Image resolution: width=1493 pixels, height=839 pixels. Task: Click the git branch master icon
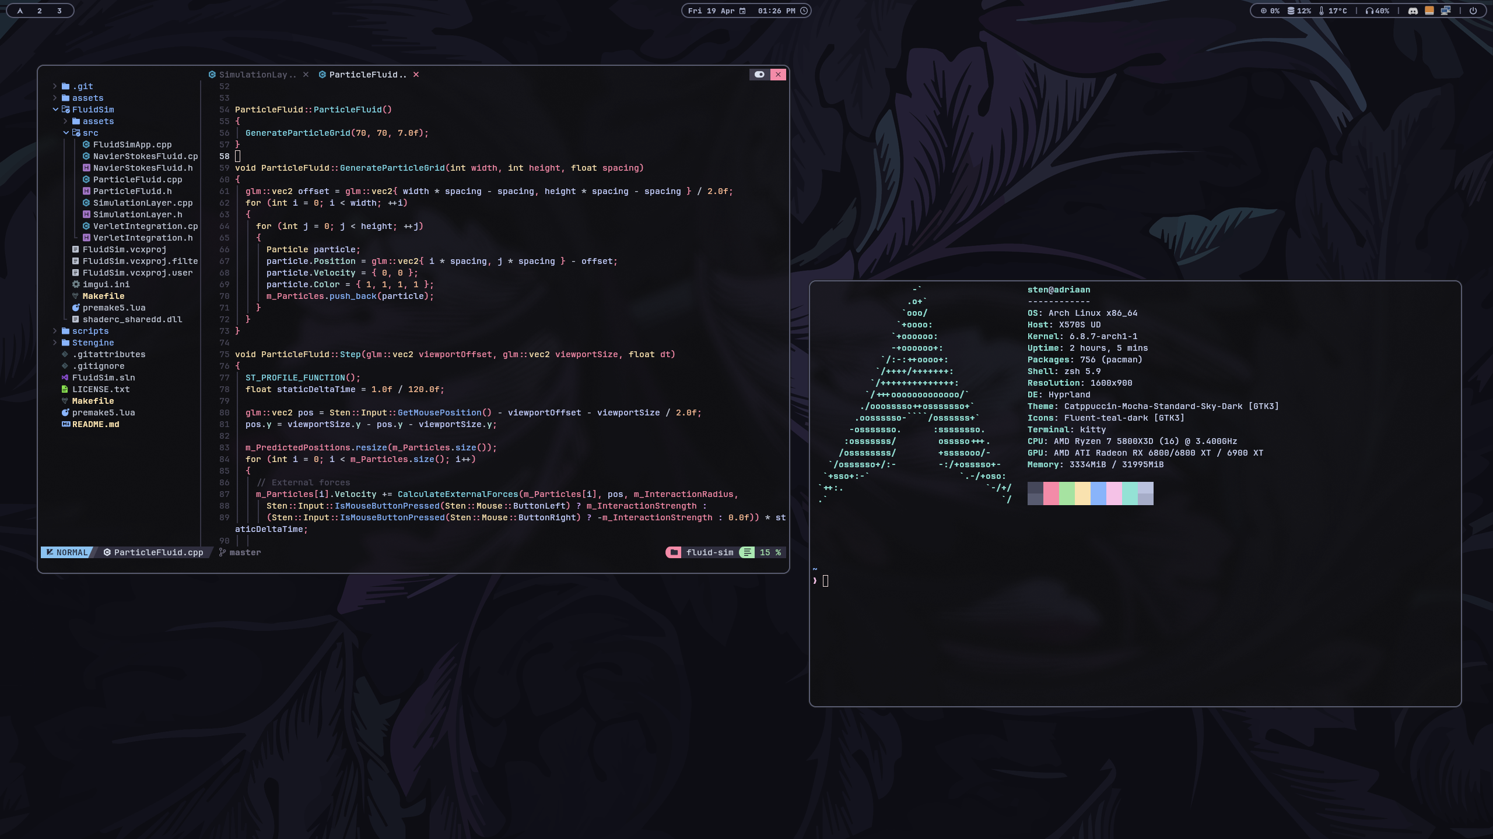pos(222,552)
